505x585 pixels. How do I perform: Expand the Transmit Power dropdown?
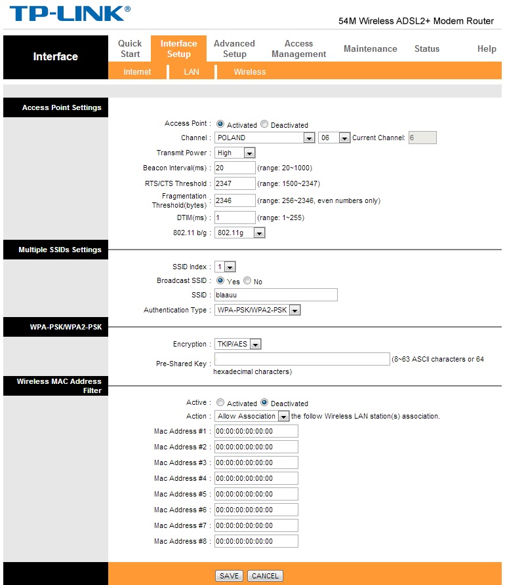click(x=235, y=153)
